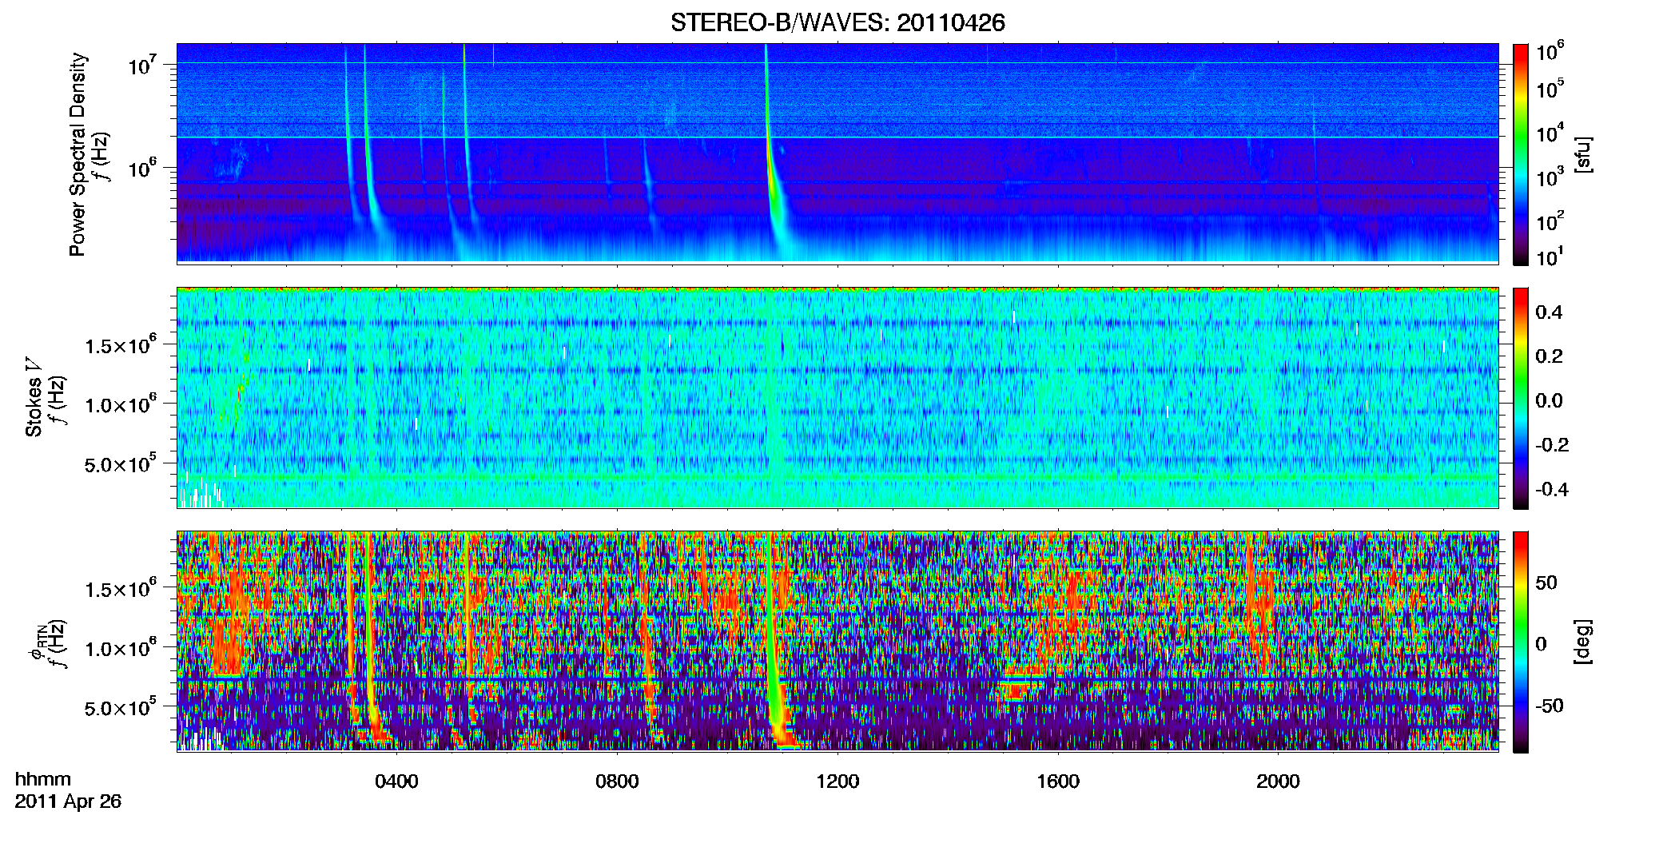1675x863 pixels.
Task: Click the 0800 time tick label
Action: point(617,781)
